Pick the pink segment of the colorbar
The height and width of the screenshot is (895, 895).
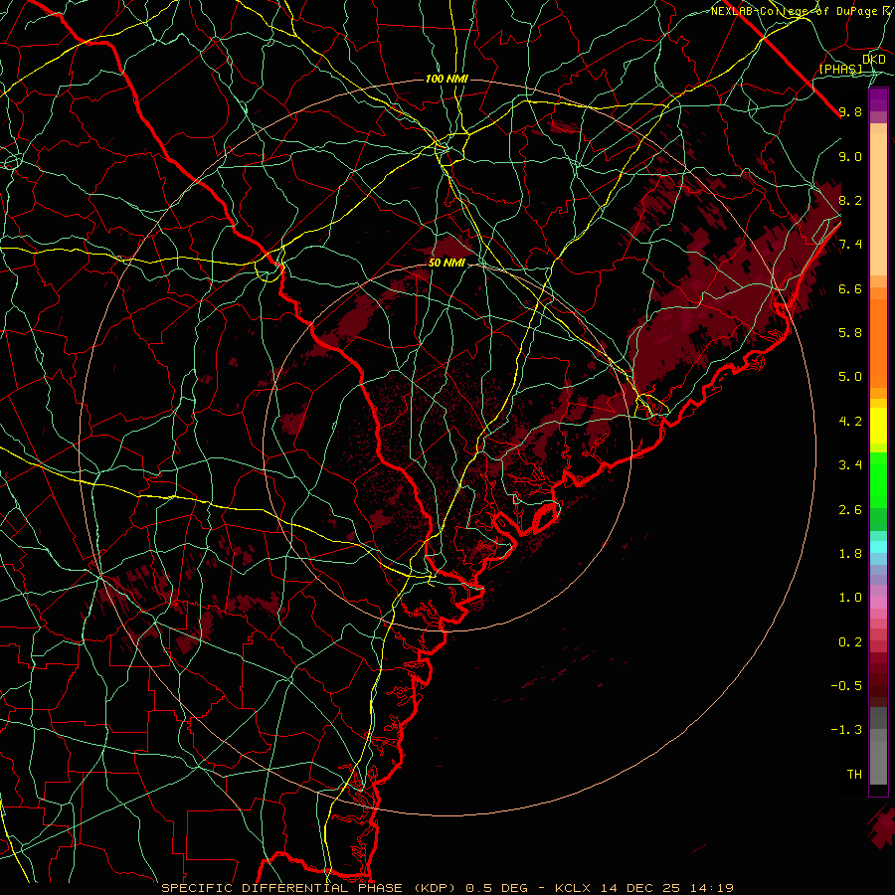878,603
